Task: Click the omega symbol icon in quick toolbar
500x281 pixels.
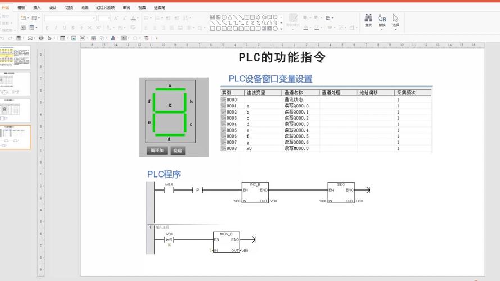Action: click(135, 38)
